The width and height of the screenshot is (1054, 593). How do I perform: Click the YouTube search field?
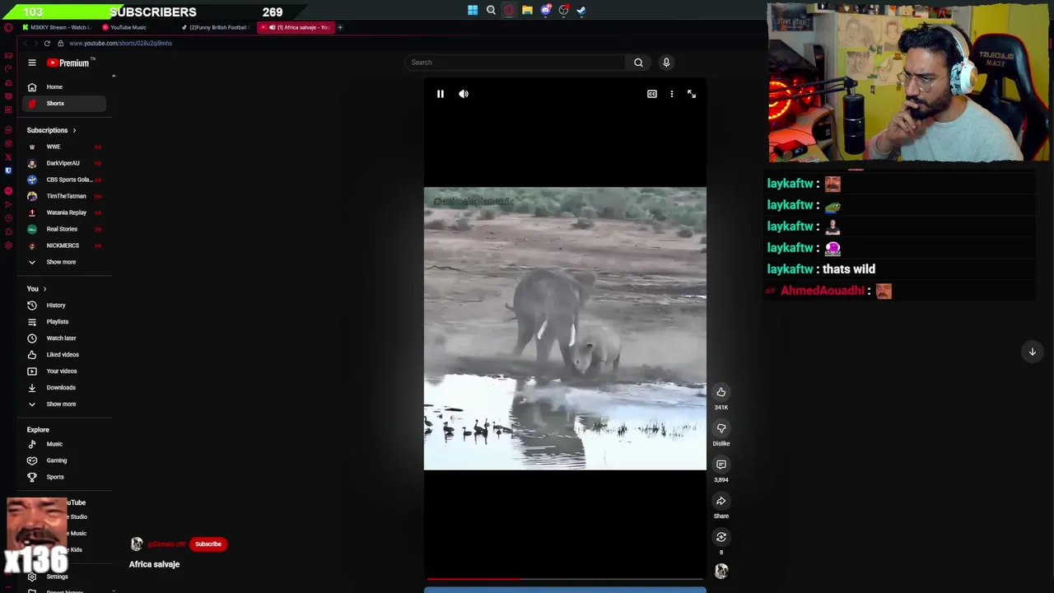point(516,63)
